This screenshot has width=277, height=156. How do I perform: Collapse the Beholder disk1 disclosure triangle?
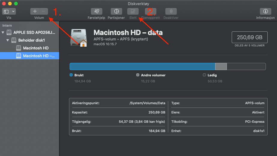[8, 40]
